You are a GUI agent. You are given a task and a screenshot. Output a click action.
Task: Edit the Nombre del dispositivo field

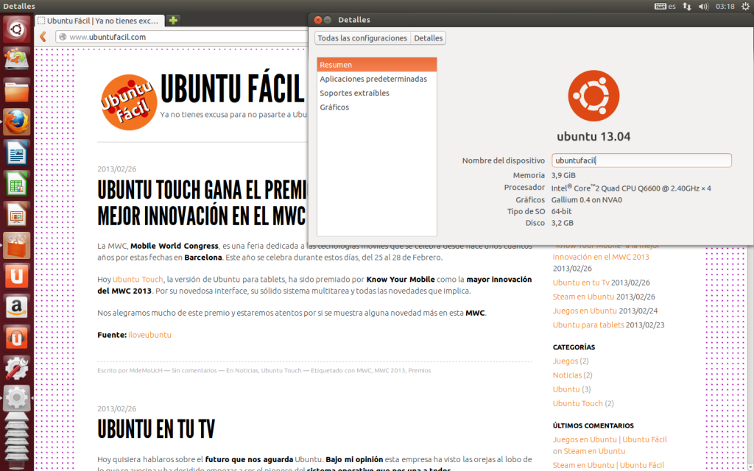641,160
